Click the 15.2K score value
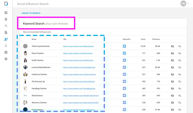Screen dimensions: 193x113 click(143, 46)
